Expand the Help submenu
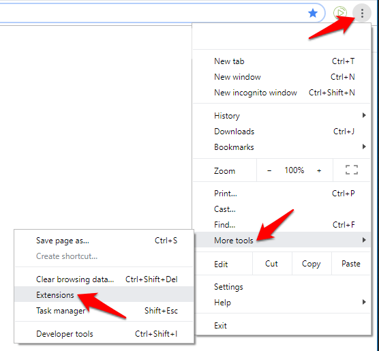 click(282, 303)
